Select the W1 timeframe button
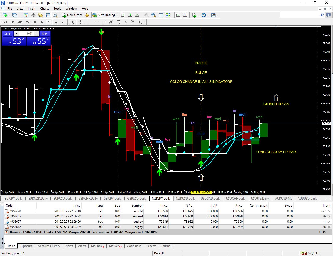The height and width of the screenshot is (256, 333). pos(56,22)
